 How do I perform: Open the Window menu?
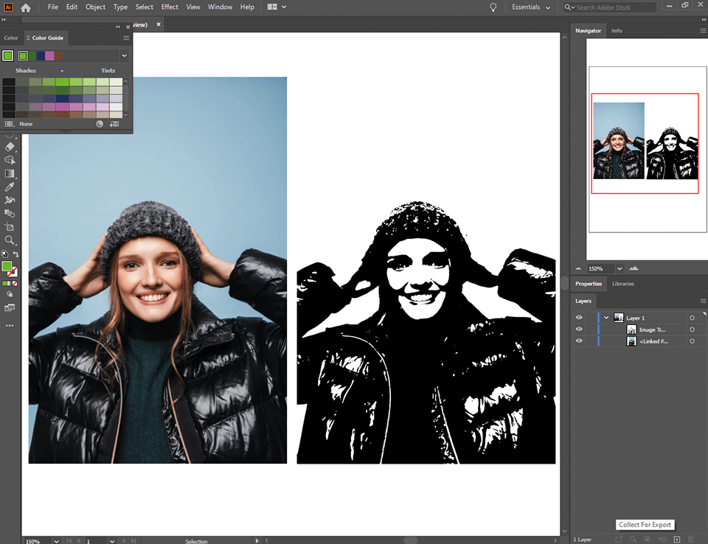point(220,7)
